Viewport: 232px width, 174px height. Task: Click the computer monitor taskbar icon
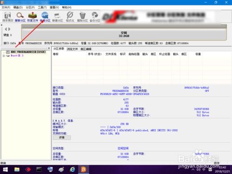pyautogui.click(x=50, y=169)
